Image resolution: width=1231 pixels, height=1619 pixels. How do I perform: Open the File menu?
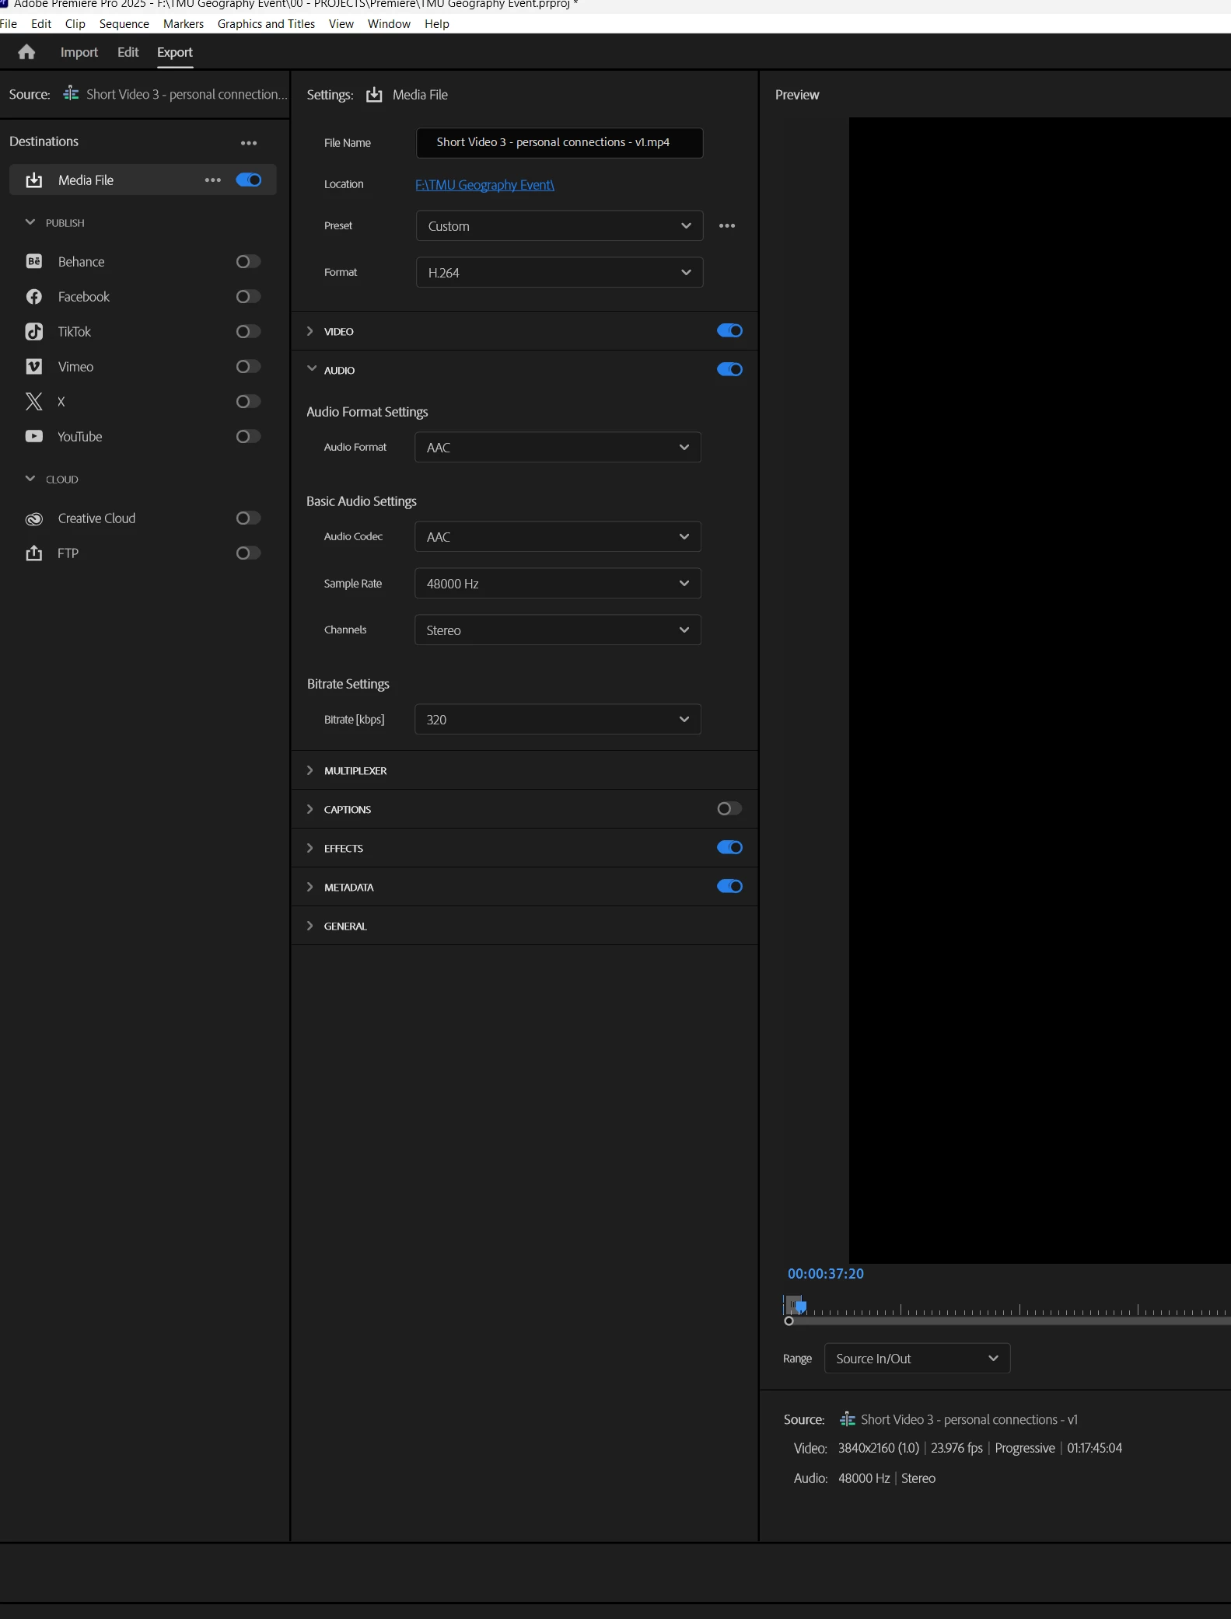pyautogui.click(x=9, y=24)
